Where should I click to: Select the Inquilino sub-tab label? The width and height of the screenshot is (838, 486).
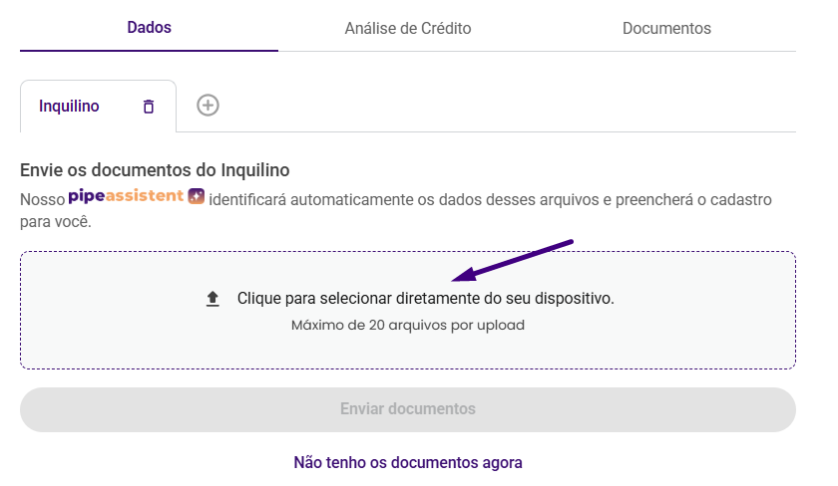click(x=70, y=107)
